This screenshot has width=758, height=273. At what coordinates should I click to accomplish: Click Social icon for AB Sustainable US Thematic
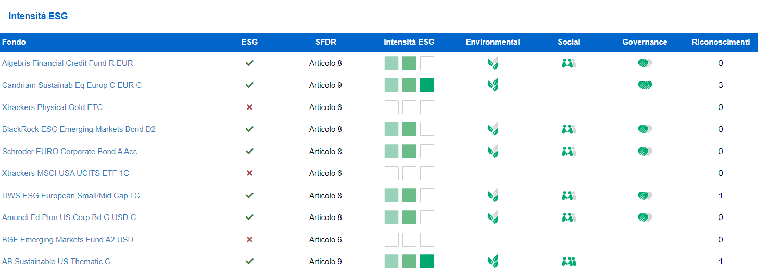(568, 262)
